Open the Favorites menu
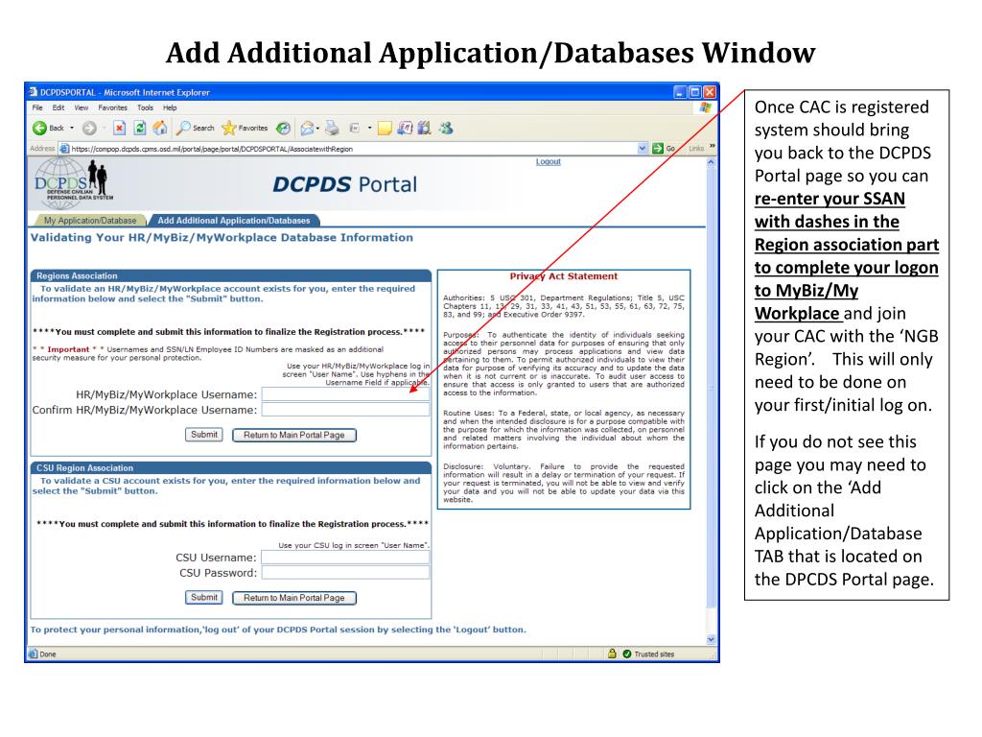The height and width of the screenshot is (737, 982). (x=113, y=107)
